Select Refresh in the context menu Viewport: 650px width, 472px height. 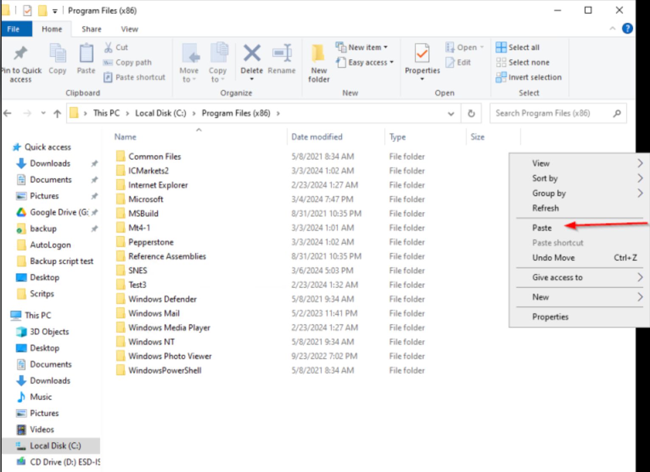point(545,208)
